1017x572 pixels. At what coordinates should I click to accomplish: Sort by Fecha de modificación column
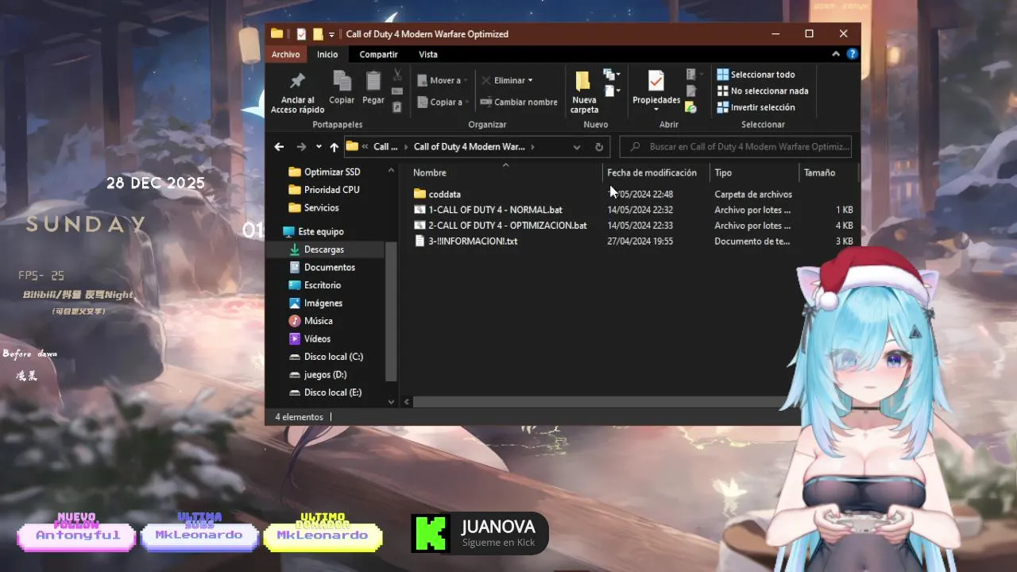[655, 172]
